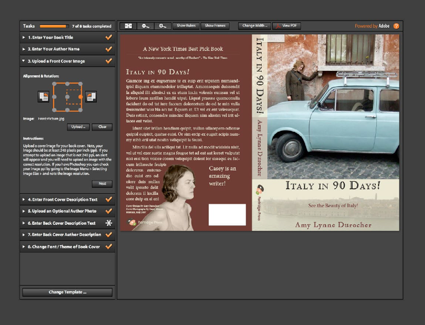Click the asterisk on Back Cover Description task

click(108, 223)
